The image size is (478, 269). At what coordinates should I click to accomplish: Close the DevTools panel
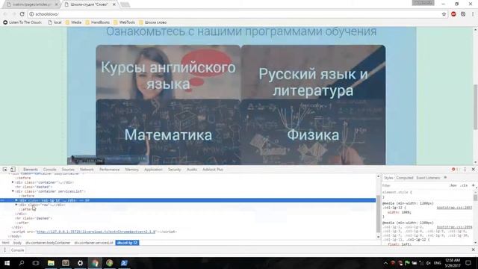(x=473, y=170)
